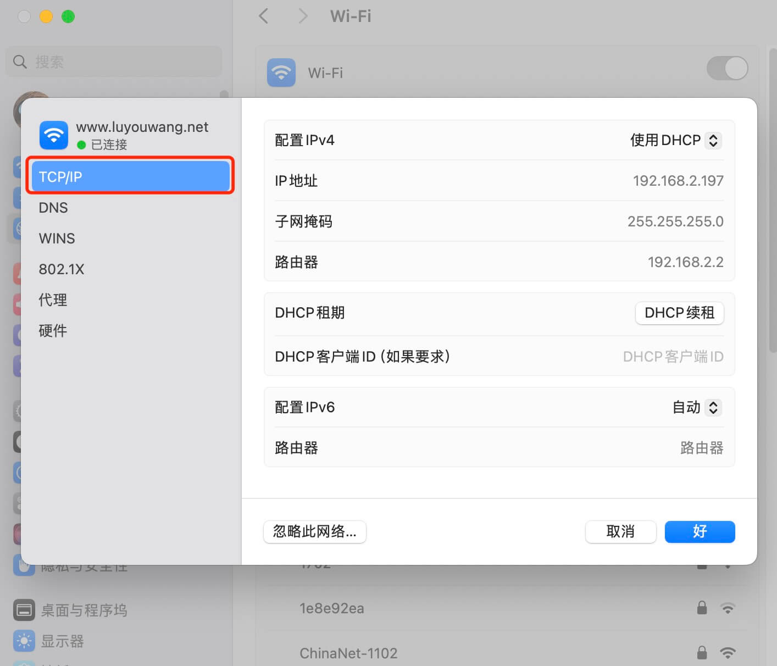This screenshot has width=777, height=666.
Task: Click the DHCP续租 renewal button
Action: coord(679,313)
